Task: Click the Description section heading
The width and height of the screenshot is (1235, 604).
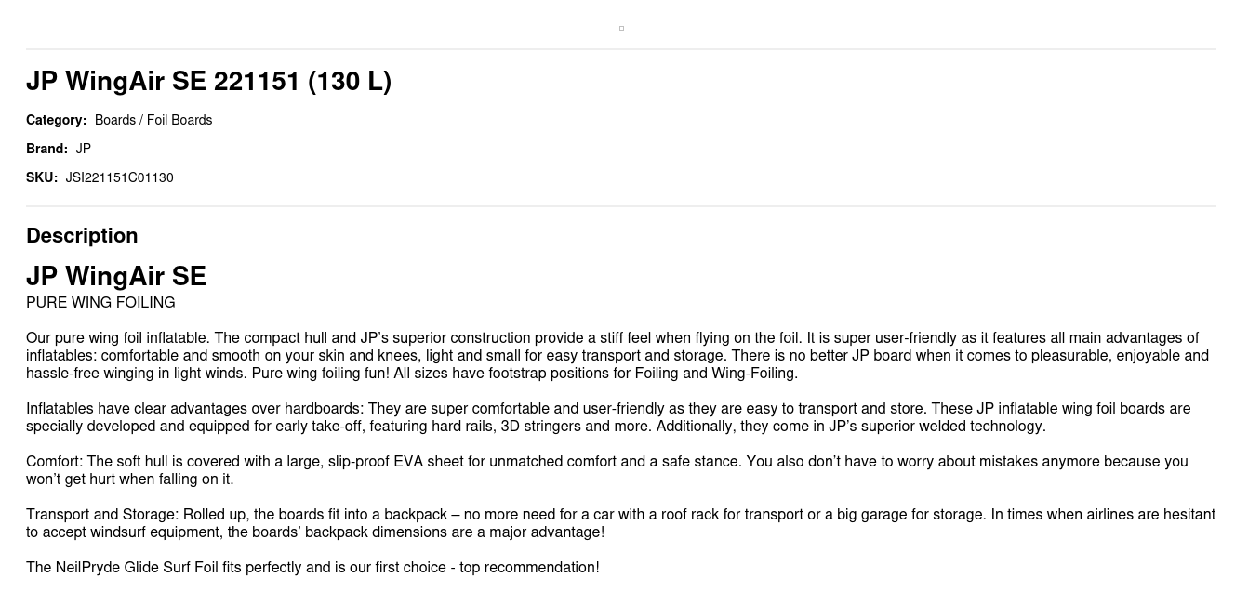Action: coord(82,235)
